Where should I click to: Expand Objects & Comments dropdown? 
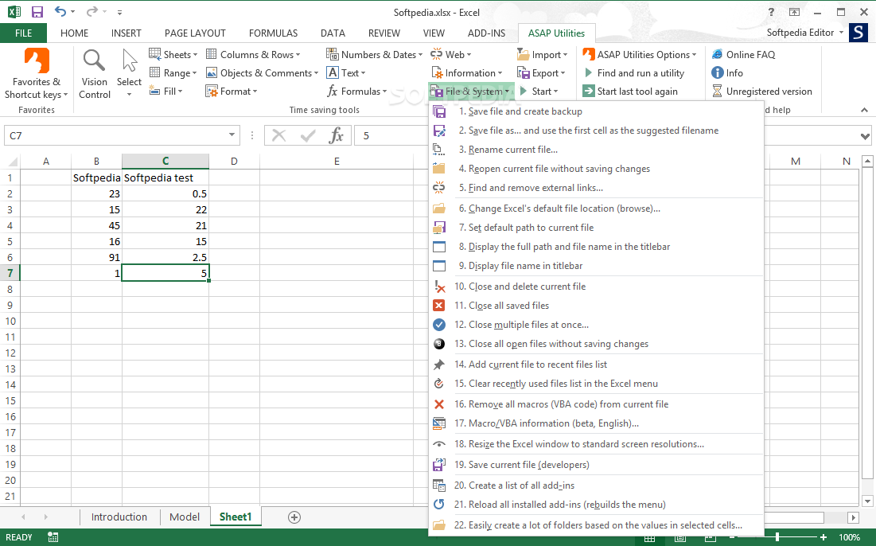pyautogui.click(x=262, y=72)
